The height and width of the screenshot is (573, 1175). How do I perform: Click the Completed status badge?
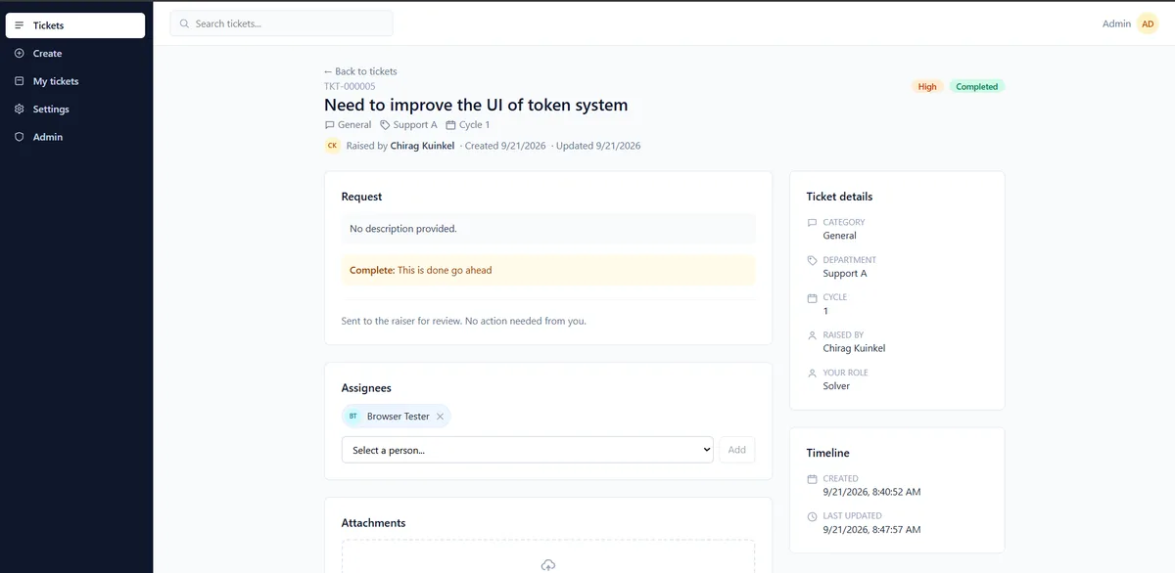tap(976, 86)
